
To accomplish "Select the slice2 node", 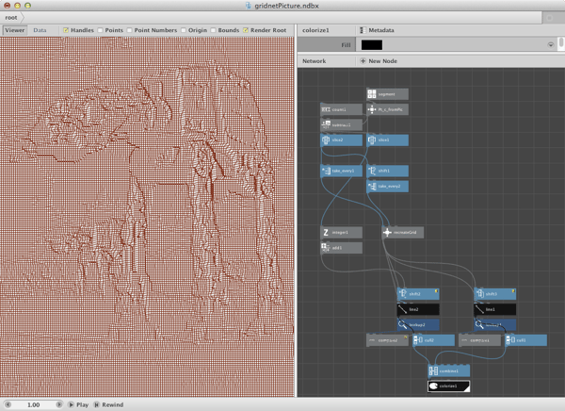I will [341, 140].
